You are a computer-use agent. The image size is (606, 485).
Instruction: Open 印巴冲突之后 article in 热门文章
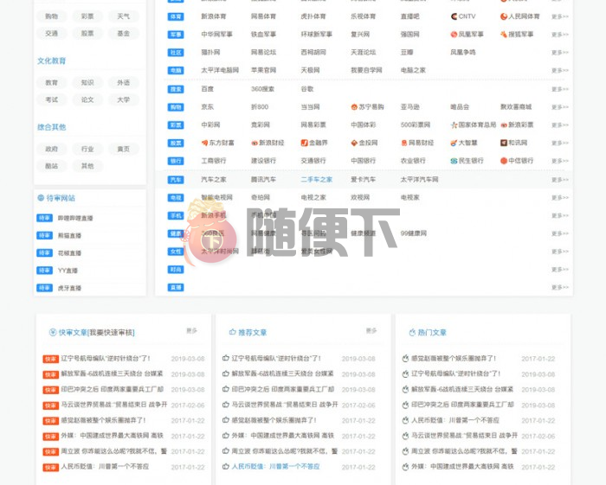pyautogui.click(x=462, y=405)
